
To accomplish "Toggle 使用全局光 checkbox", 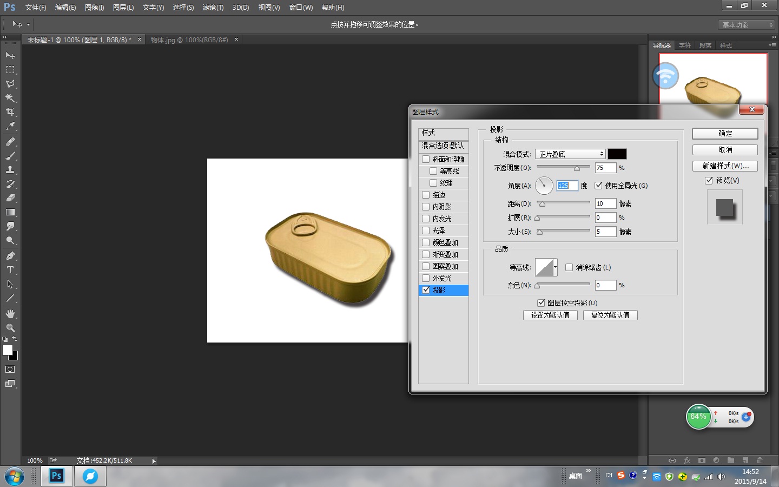I will [598, 186].
